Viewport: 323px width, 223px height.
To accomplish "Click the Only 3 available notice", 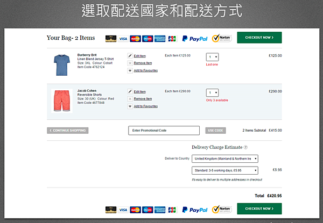I will pos(217,100).
